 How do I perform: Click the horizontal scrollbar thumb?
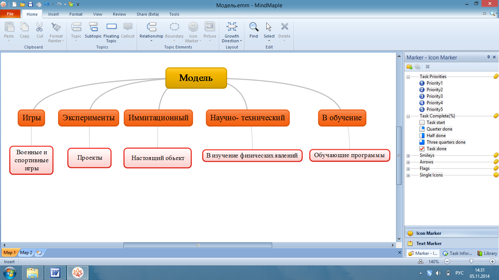pyautogui.click(x=198, y=245)
